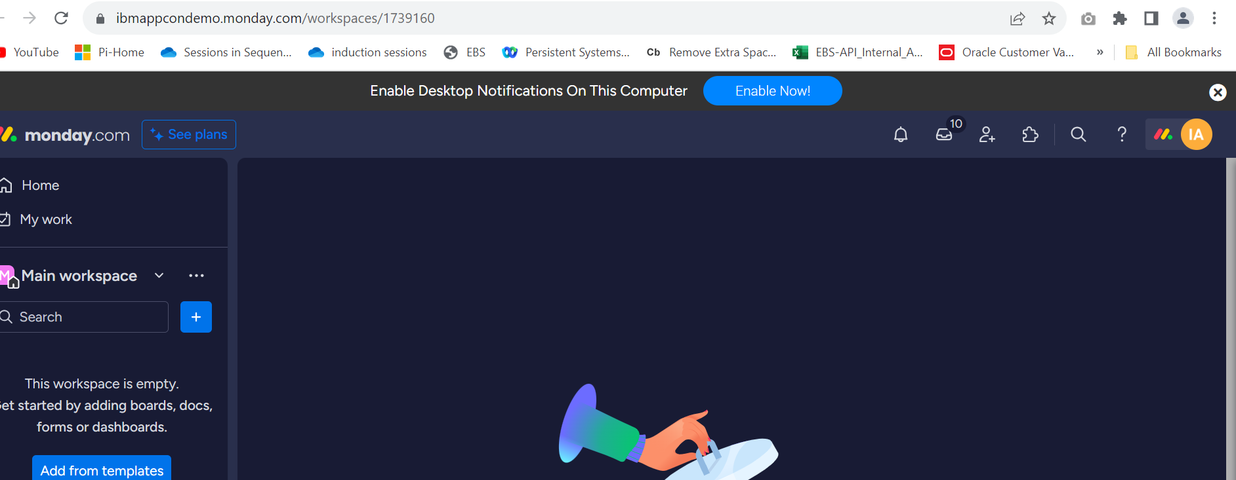
Task: Click the monday.com logo
Action: (x=65, y=135)
